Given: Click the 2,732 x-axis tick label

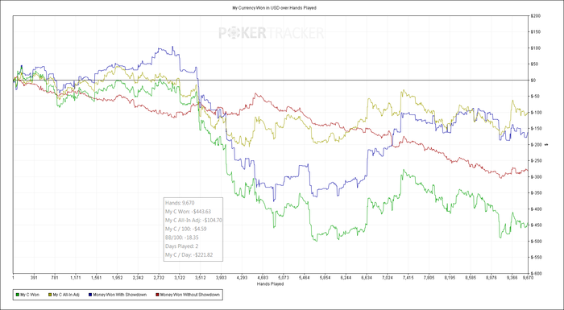Looking at the screenshot, I should click(159, 278).
